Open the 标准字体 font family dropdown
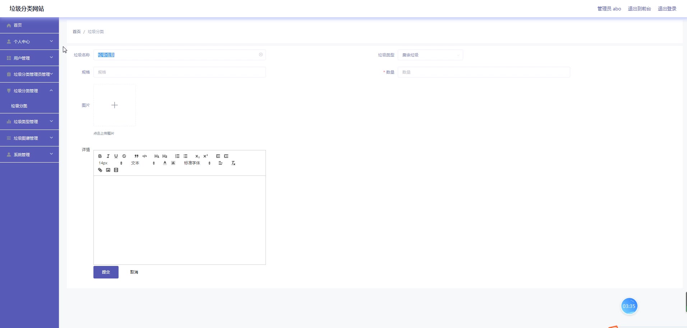 pyautogui.click(x=197, y=163)
